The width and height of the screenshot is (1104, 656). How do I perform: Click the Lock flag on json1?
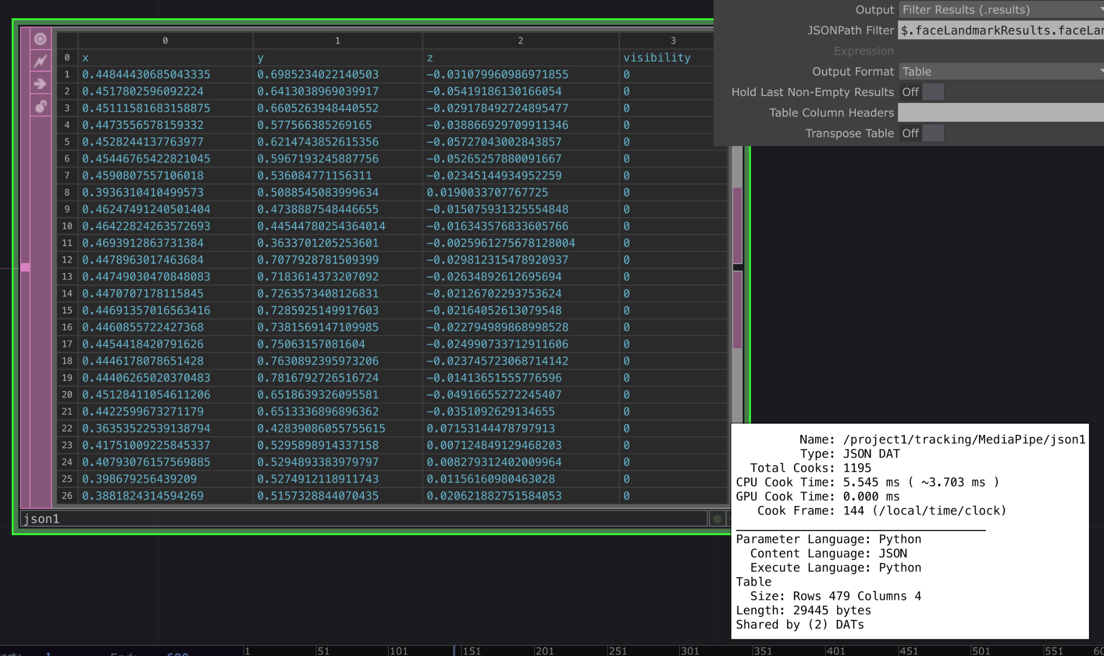tap(40, 106)
